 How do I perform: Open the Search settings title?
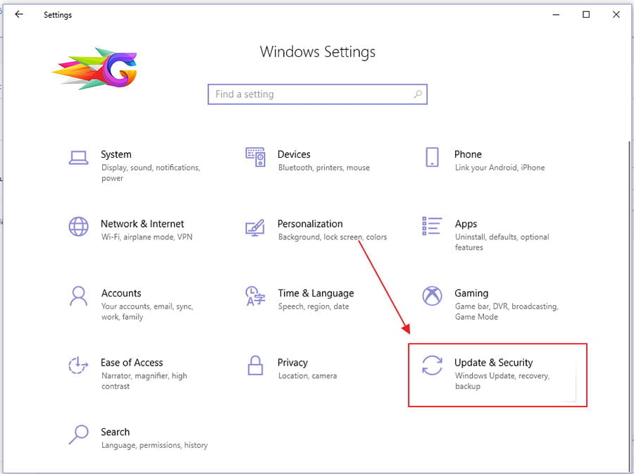tap(116, 432)
